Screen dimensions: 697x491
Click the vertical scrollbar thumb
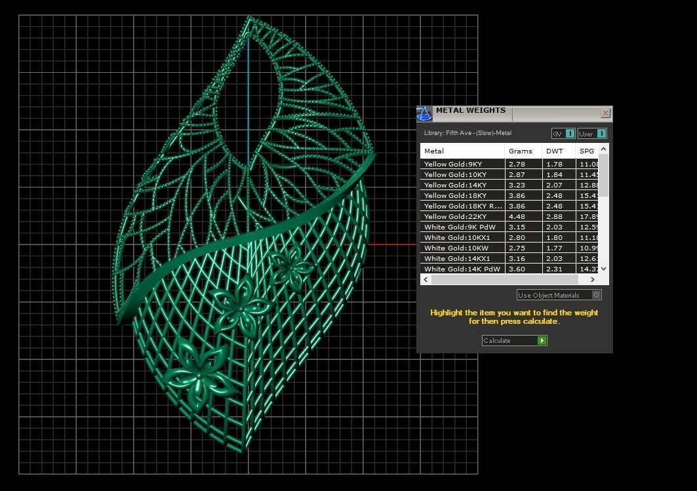click(603, 175)
